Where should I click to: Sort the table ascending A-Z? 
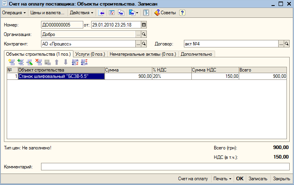tap(75, 62)
